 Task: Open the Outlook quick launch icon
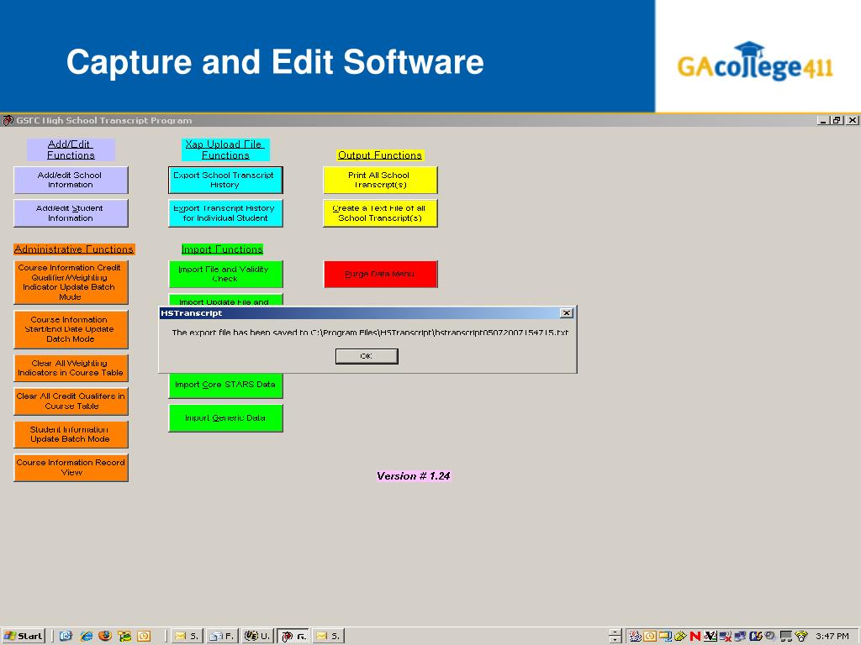pos(144,636)
